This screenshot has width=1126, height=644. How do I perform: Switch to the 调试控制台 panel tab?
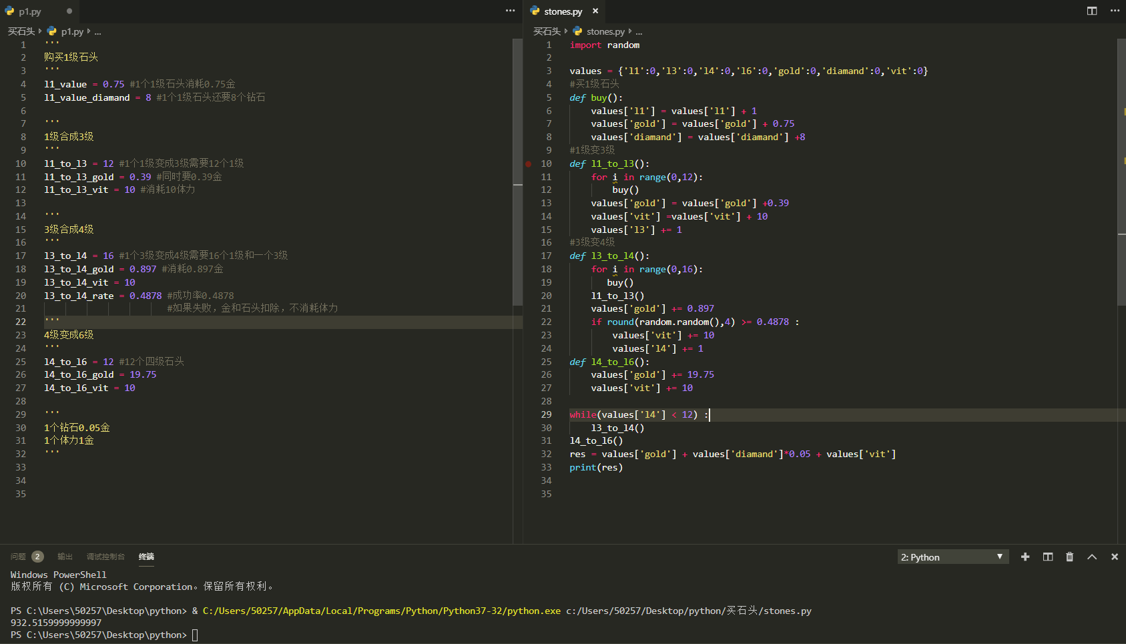105,557
